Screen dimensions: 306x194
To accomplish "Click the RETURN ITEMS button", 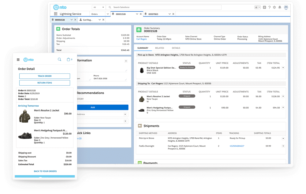I will tap(45, 83).
